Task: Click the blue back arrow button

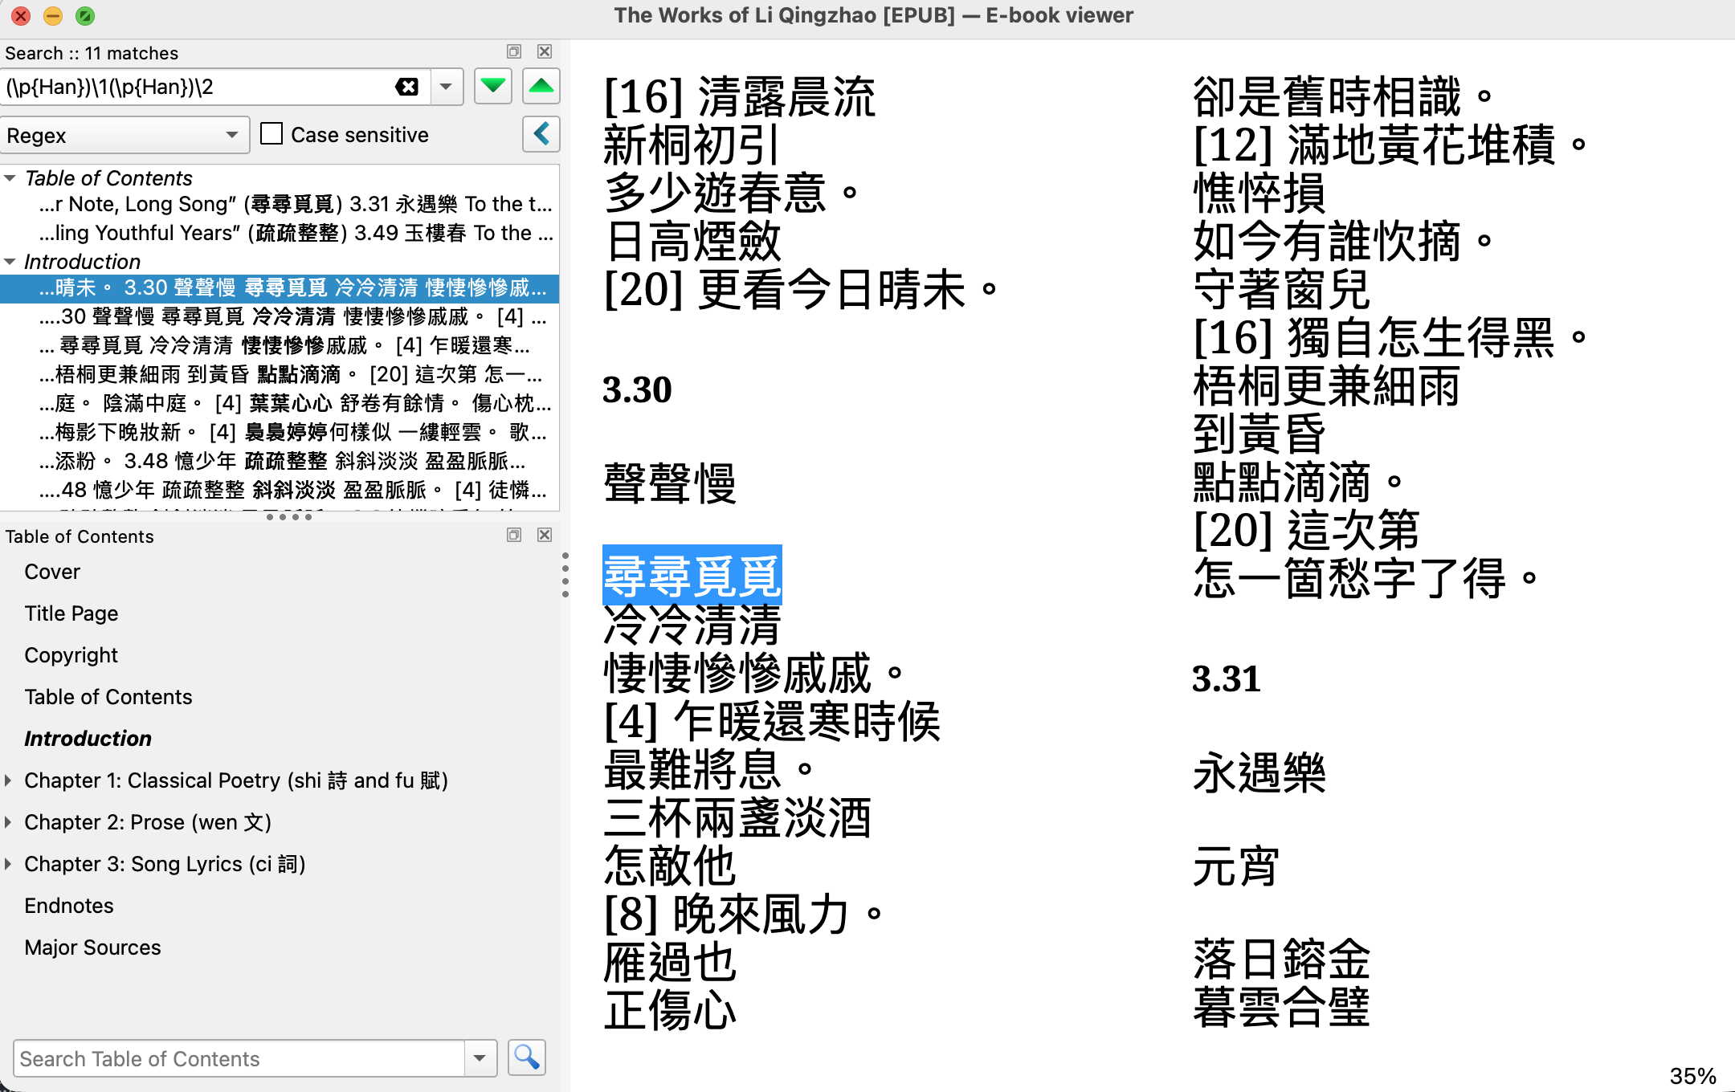Action: [541, 134]
